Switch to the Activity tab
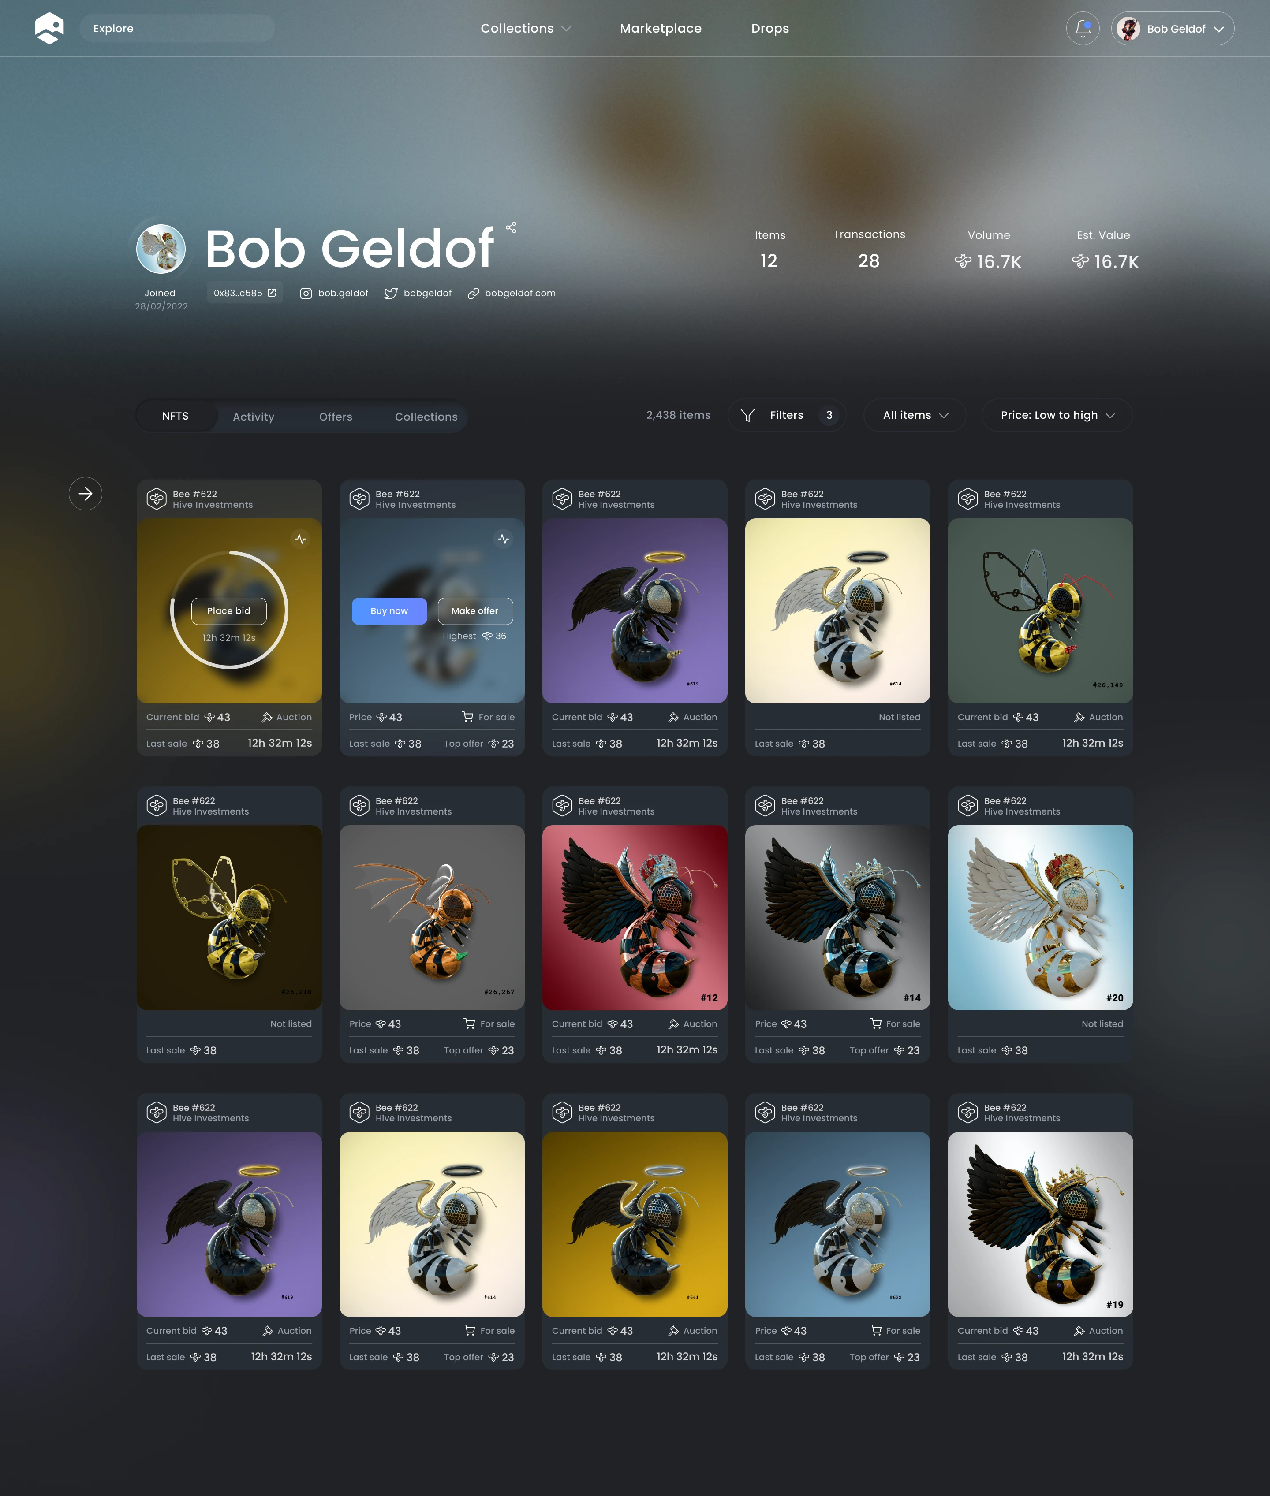 pos(254,417)
